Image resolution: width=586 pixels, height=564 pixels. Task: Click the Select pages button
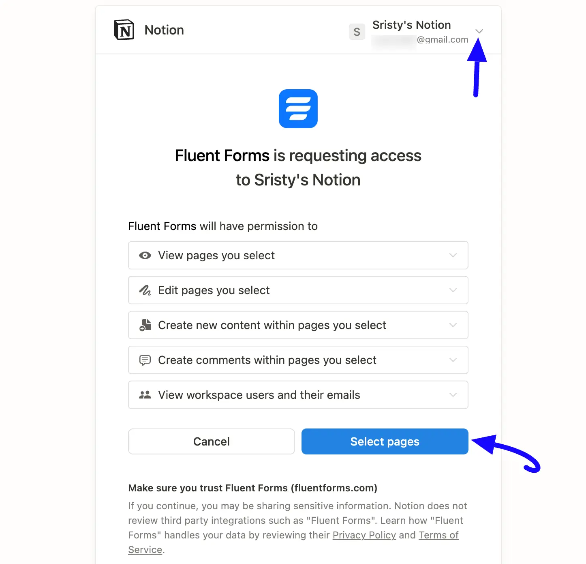[x=385, y=441]
